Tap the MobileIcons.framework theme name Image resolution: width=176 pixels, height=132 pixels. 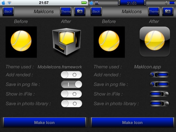[60, 67]
